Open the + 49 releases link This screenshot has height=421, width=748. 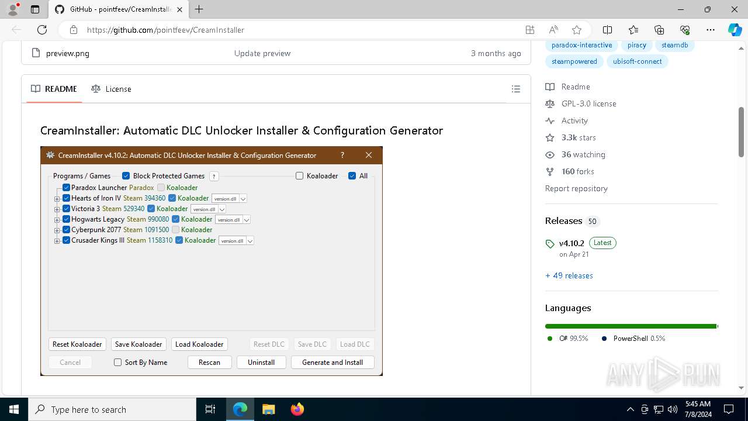click(569, 275)
